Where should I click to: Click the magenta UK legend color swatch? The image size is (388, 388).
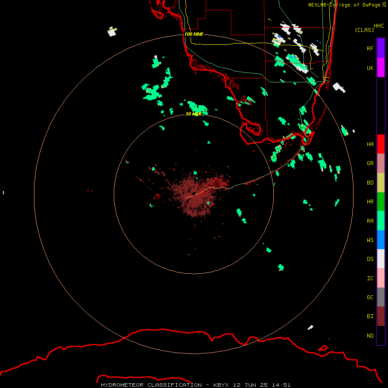(x=381, y=68)
